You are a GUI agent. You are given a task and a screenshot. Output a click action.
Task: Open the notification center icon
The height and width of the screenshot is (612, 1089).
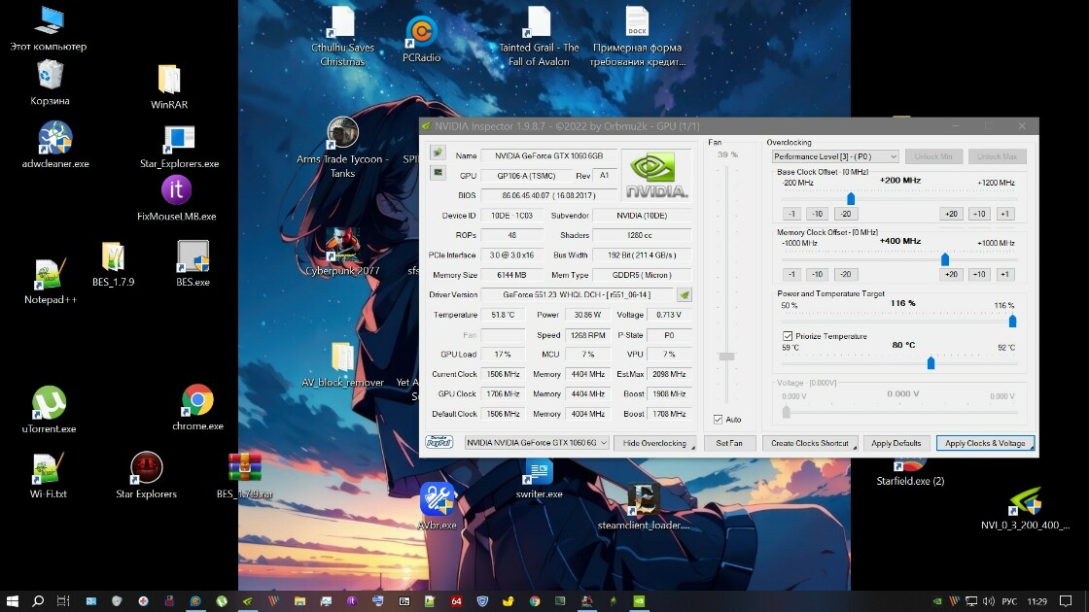tap(1066, 601)
